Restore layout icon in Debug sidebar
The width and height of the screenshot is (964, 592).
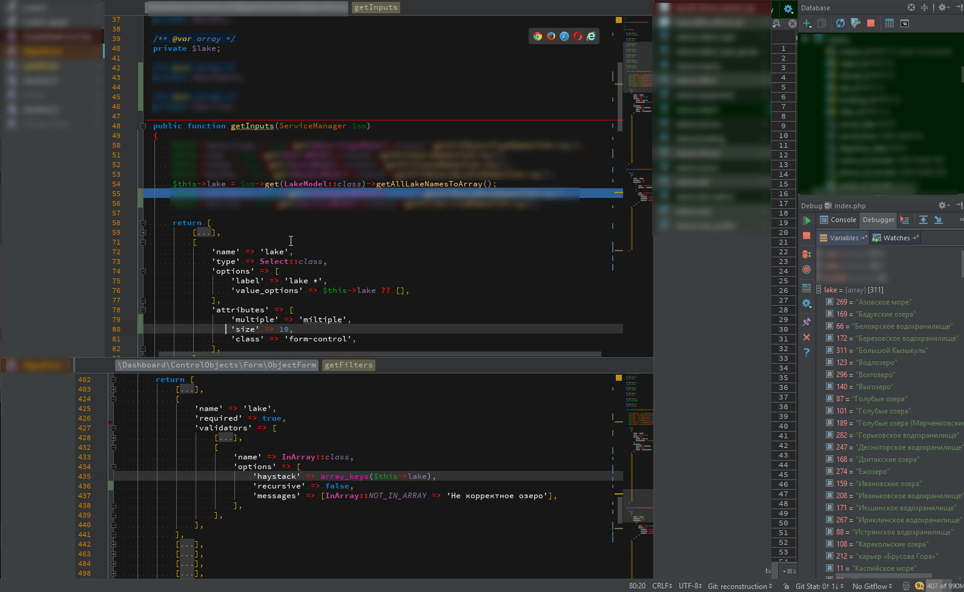tap(807, 288)
